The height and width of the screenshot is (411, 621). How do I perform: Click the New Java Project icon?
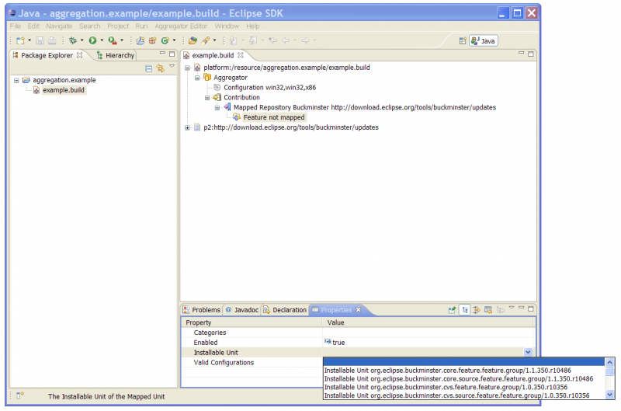(141, 40)
